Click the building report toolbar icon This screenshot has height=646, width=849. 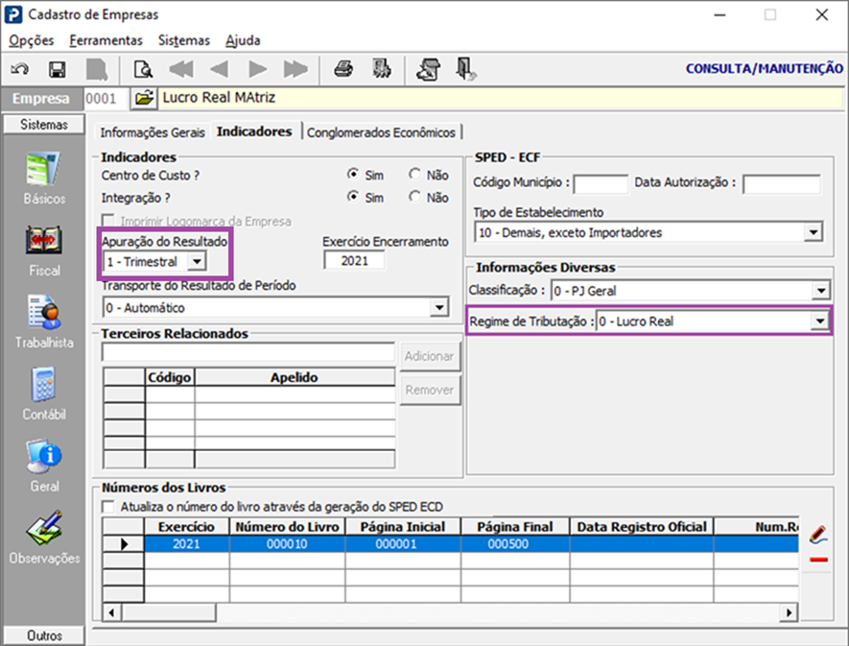click(x=382, y=69)
